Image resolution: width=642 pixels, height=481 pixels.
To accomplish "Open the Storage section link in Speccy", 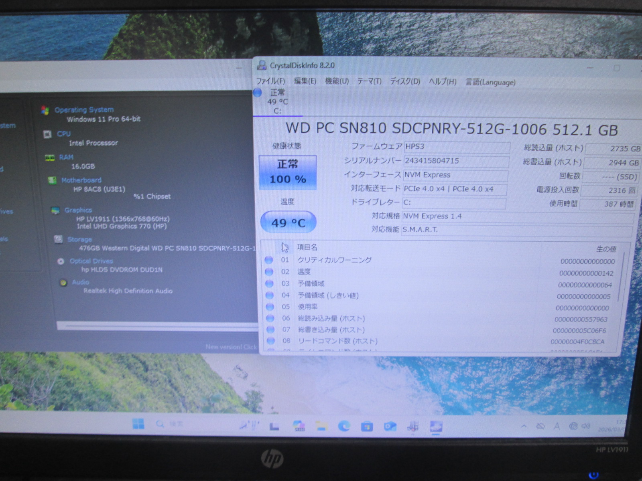I will click(x=79, y=239).
